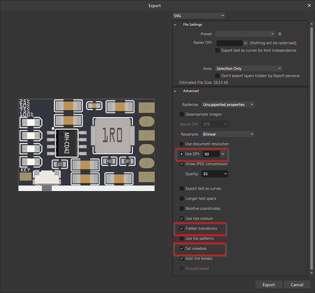Enable Export text as curves for font independence
The image size is (315, 293).
[217, 50]
